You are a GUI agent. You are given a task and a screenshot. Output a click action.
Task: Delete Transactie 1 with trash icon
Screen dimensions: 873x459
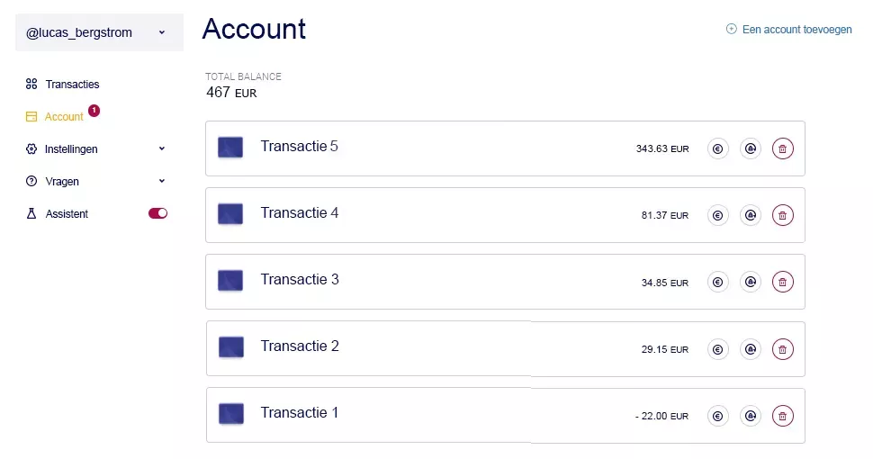782,416
